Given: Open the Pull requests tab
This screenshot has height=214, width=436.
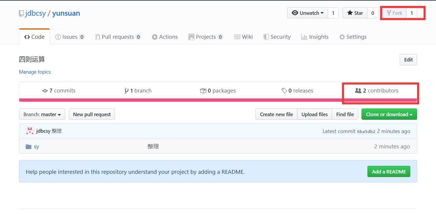Looking at the screenshot, I should click(x=118, y=37).
